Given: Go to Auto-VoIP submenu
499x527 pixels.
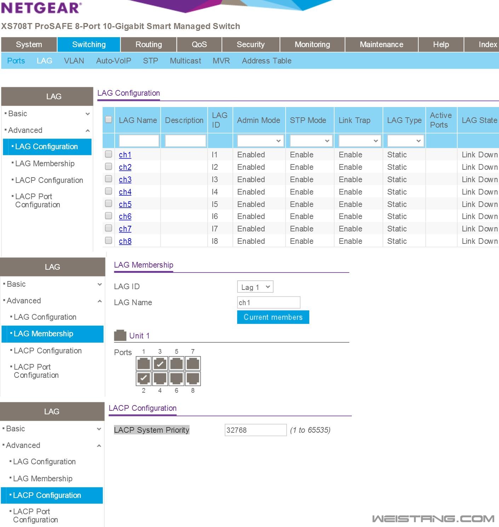Looking at the screenshot, I should [x=114, y=61].
